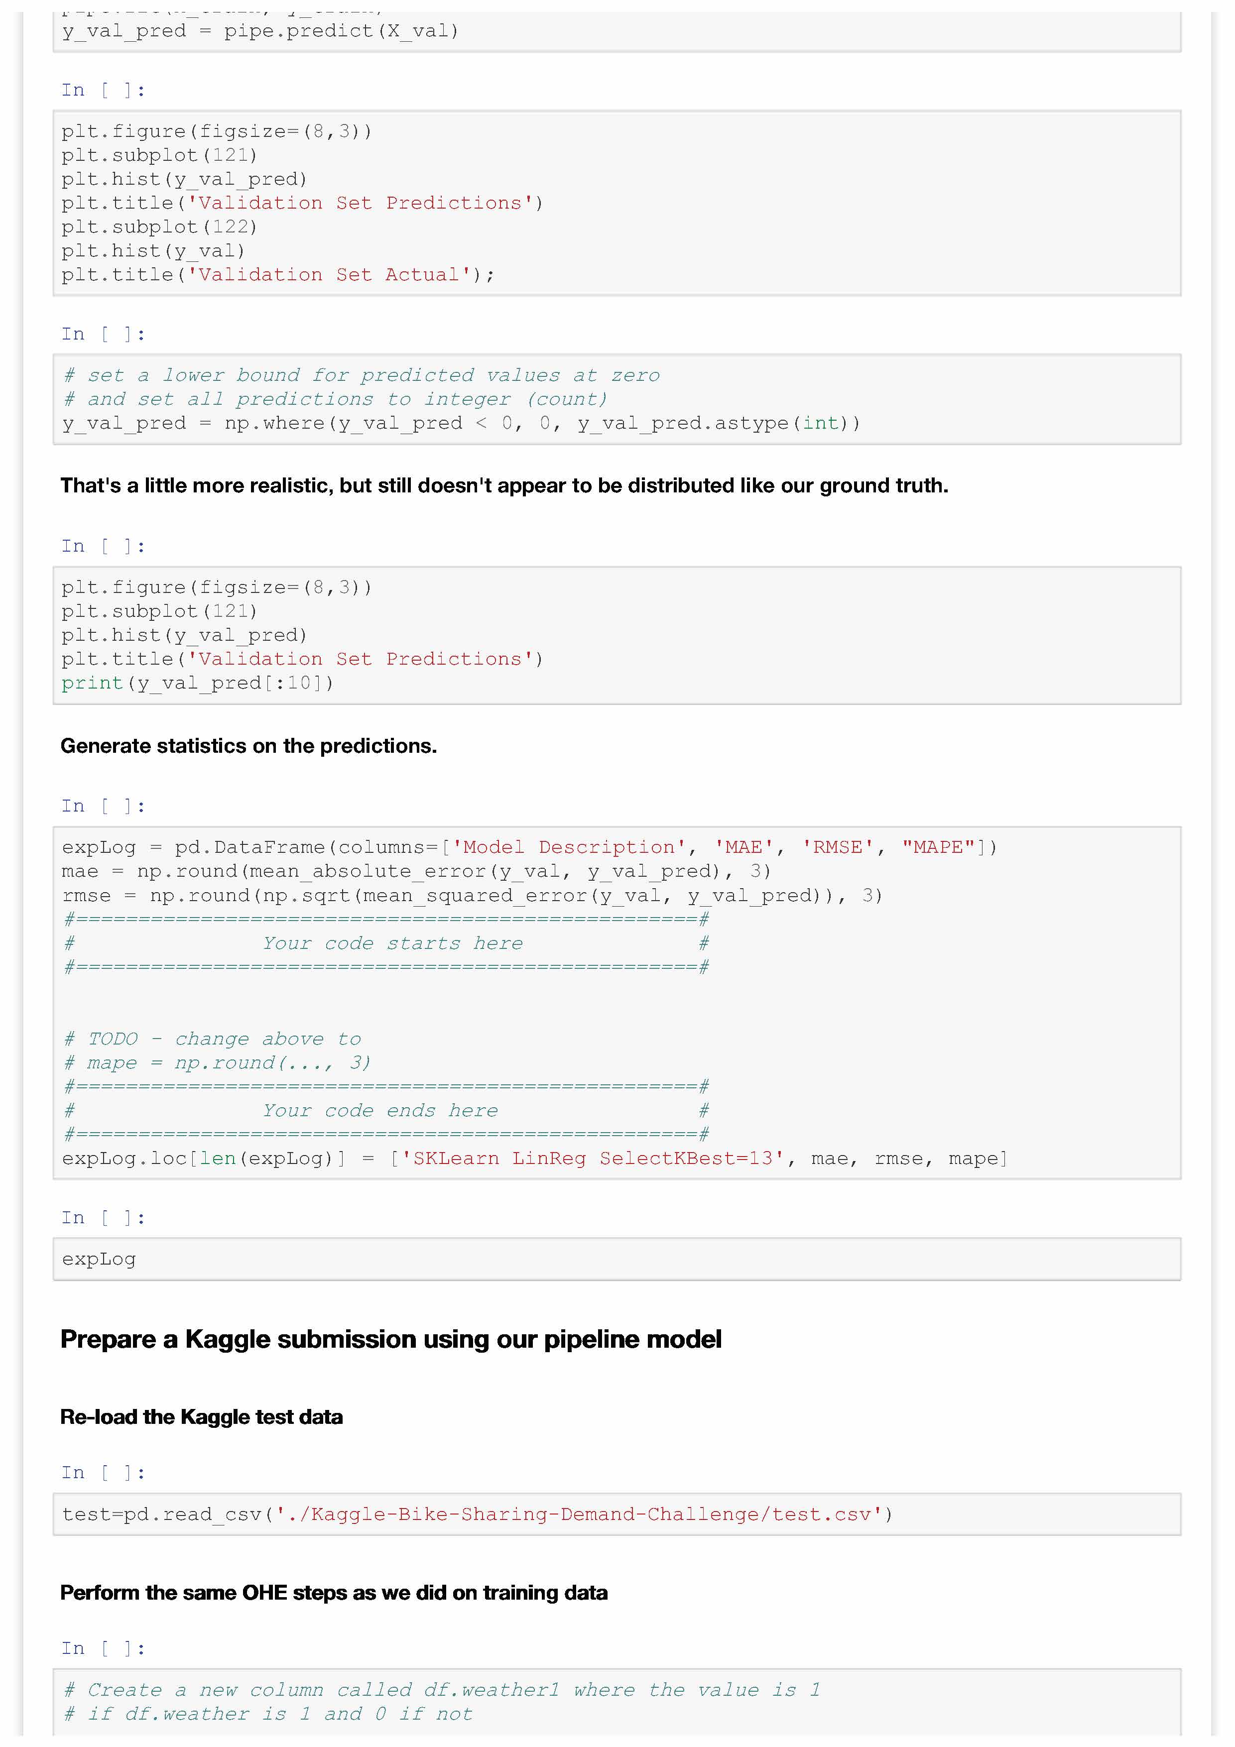Click the test=pd.read_csv code cell
1235x1747 pixels.
[x=617, y=1514]
